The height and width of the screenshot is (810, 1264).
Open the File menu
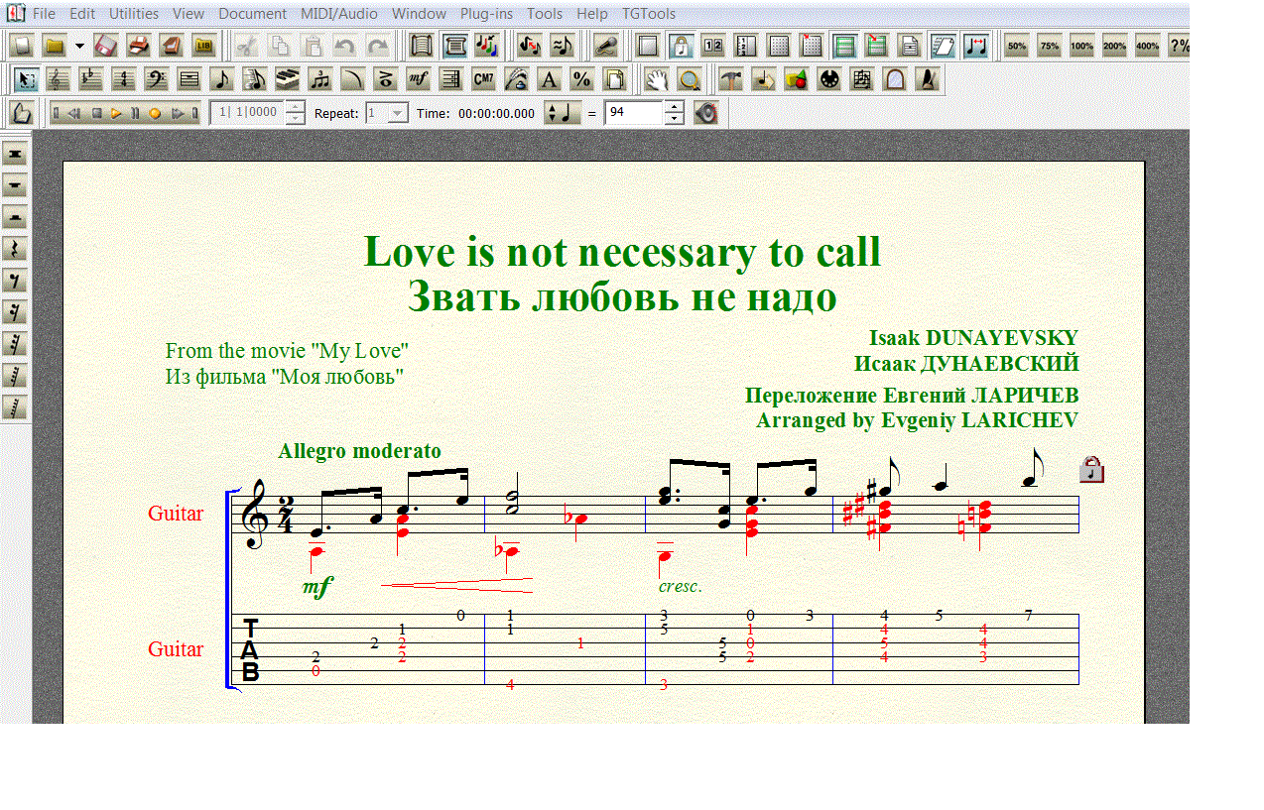click(44, 14)
